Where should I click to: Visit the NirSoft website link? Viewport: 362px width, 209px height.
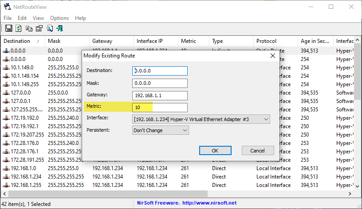click(210, 204)
